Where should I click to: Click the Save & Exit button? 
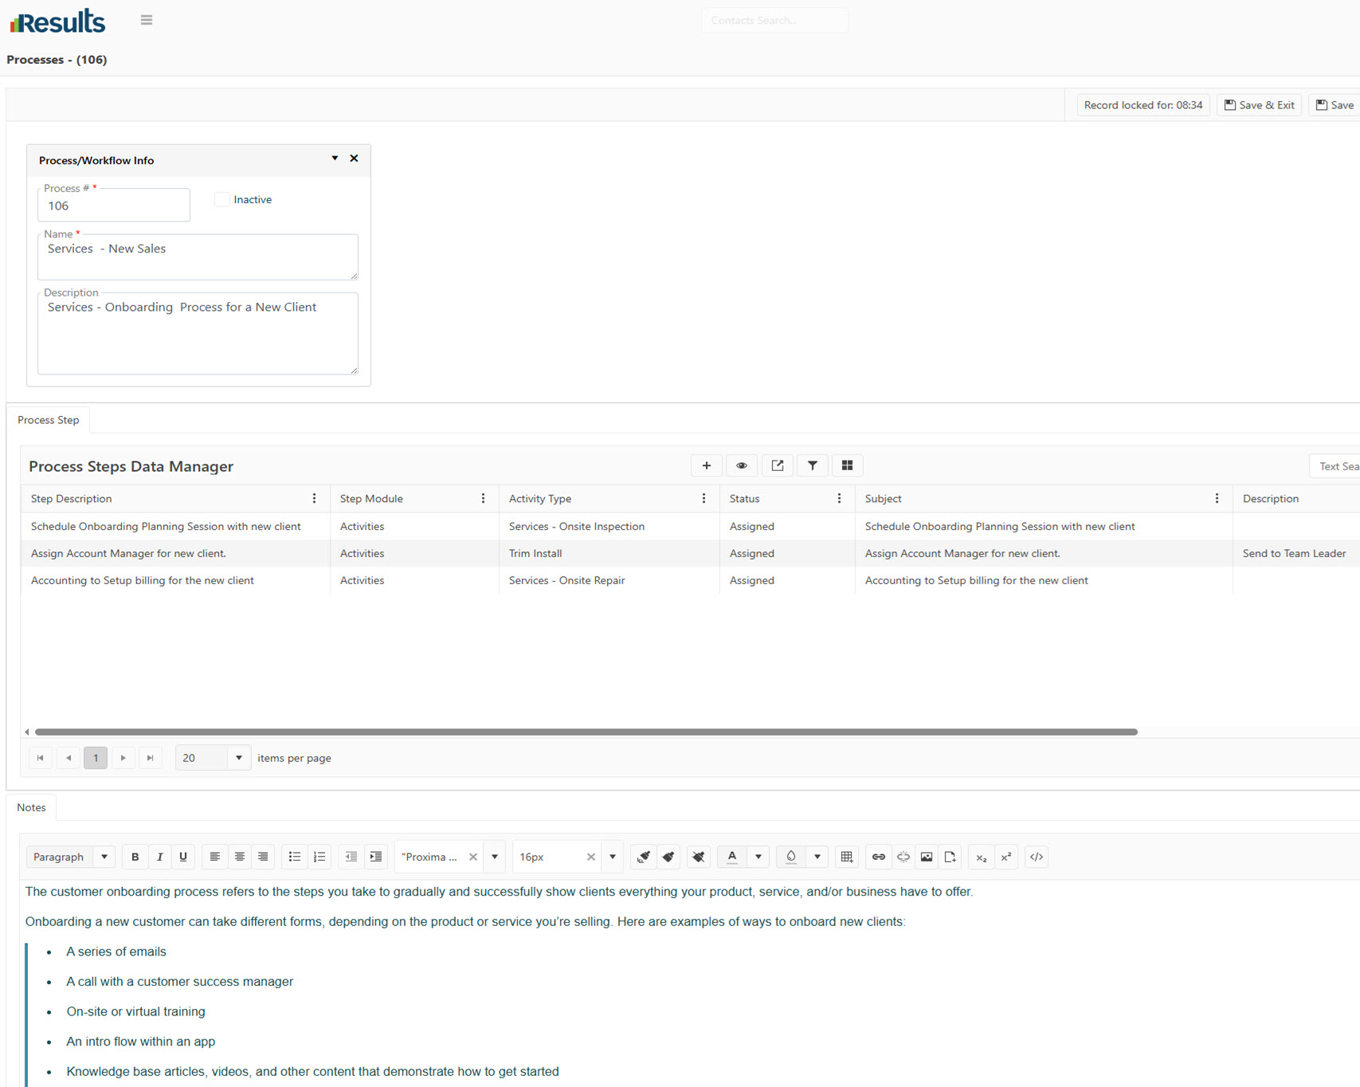click(x=1259, y=105)
